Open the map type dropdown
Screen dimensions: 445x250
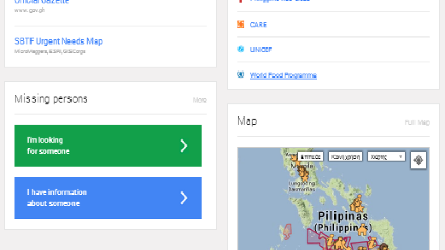tap(386, 157)
